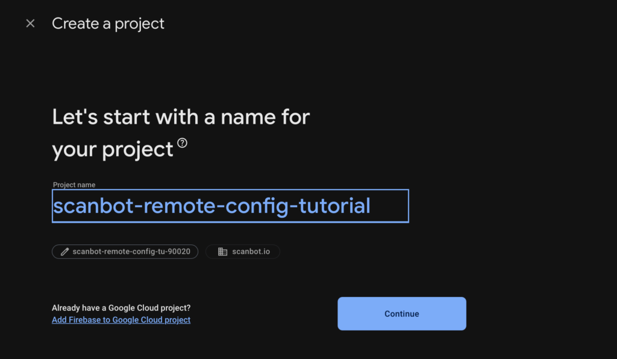Viewport: 617px width, 359px height.
Task: Click the organization chip to change parent org
Action: point(243,252)
